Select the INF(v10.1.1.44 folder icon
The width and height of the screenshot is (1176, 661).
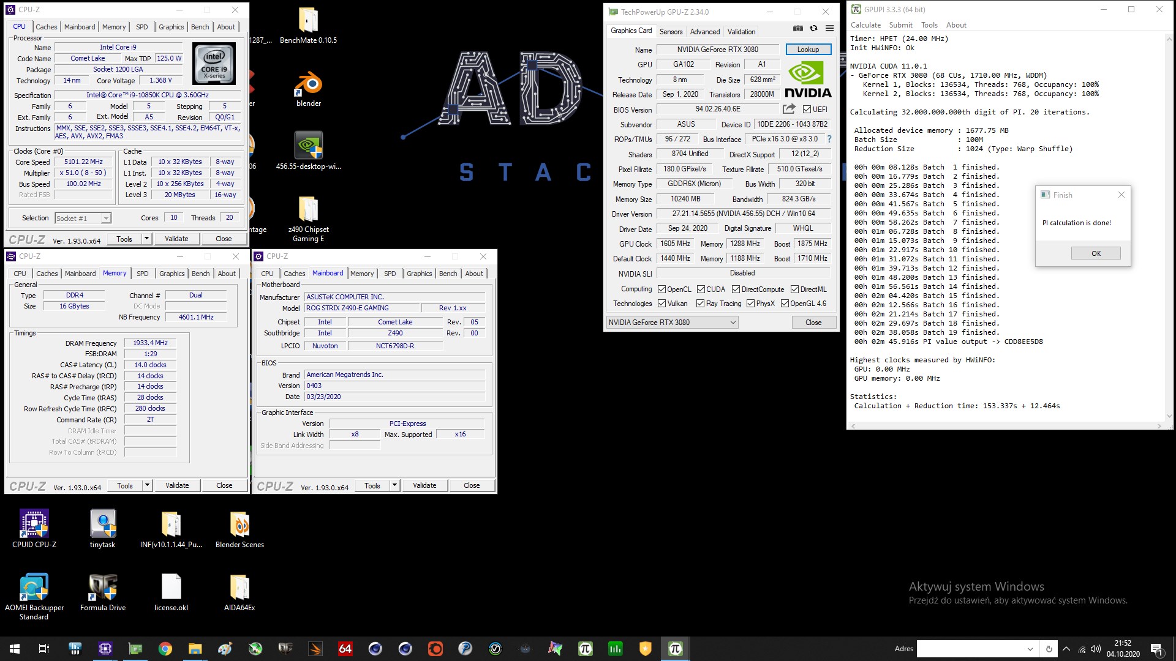click(x=171, y=529)
